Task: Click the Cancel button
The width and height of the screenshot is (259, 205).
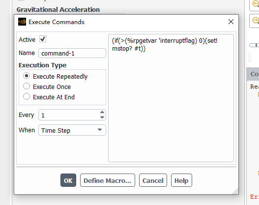Action: click(x=153, y=180)
